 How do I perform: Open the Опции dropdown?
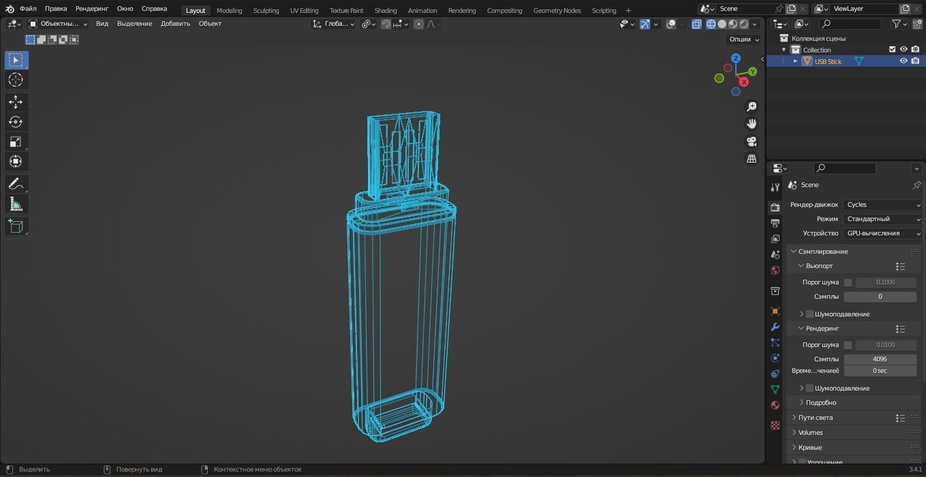click(743, 39)
